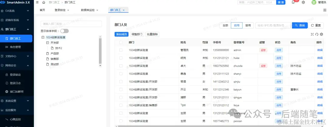
Task: Click the 重置 button
Action: click(316, 25)
